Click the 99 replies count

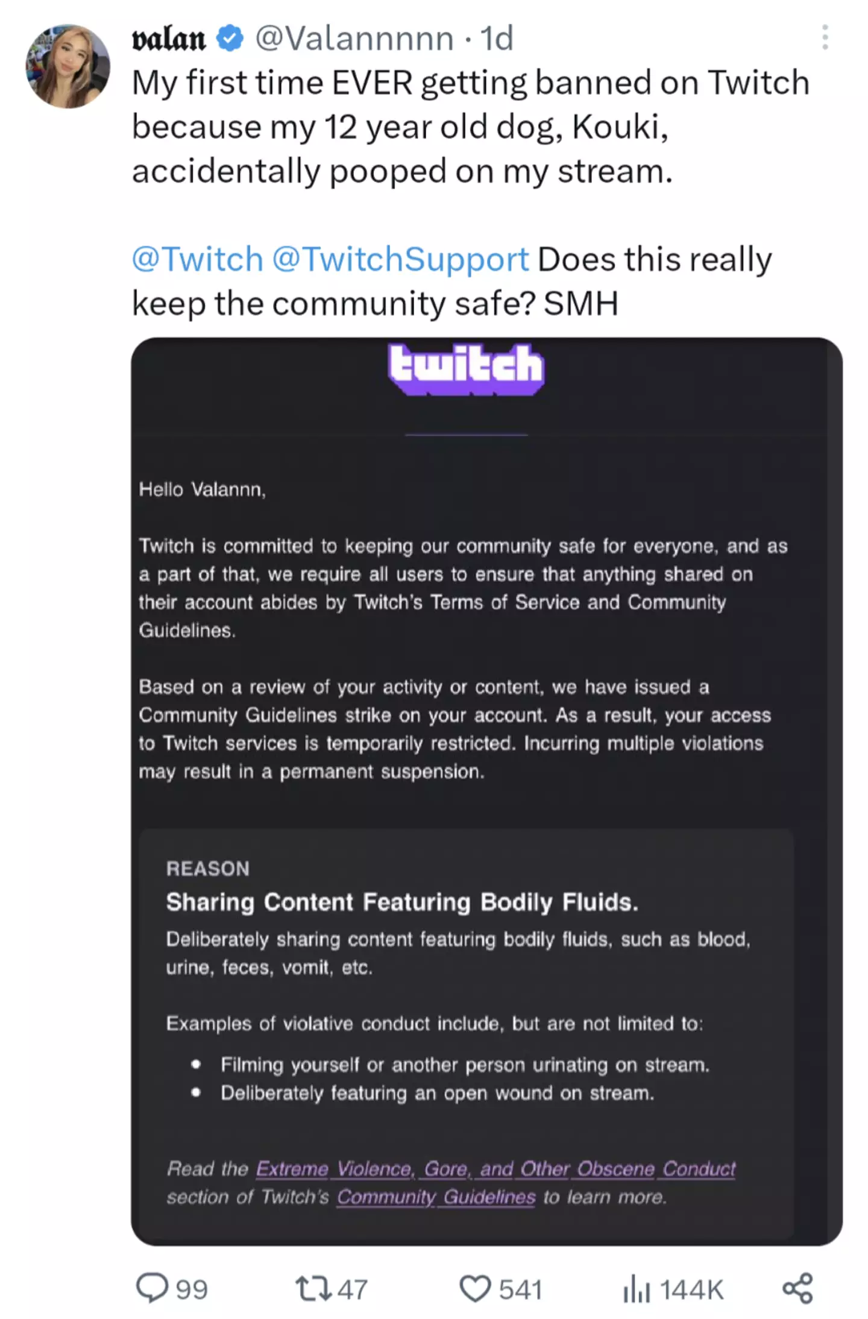(x=192, y=1289)
